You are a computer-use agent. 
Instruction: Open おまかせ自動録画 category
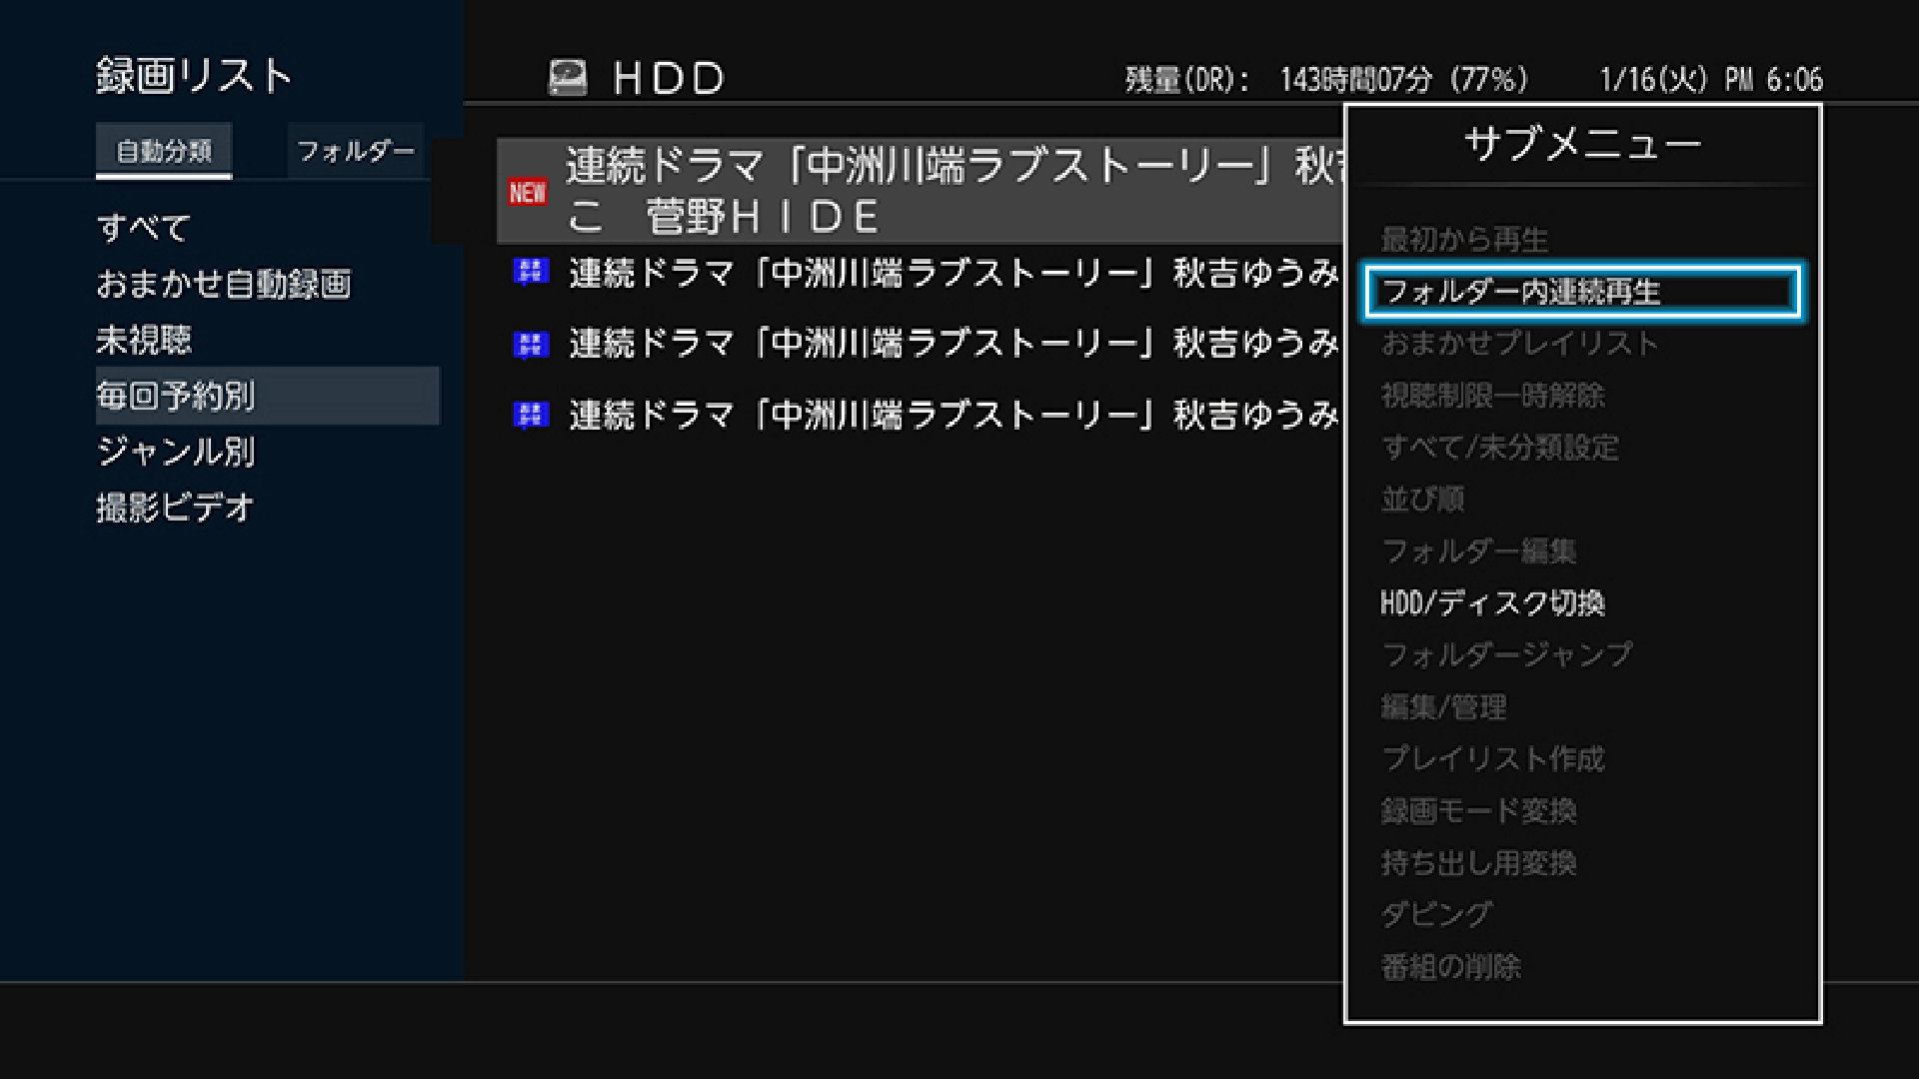pos(224,284)
